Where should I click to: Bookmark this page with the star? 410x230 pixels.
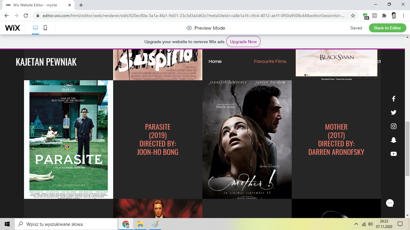pyautogui.click(x=353, y=16)
